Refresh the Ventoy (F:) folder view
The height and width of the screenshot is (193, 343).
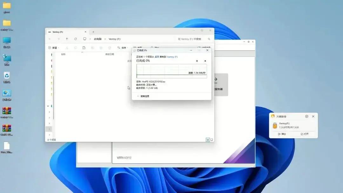point(76,39)
